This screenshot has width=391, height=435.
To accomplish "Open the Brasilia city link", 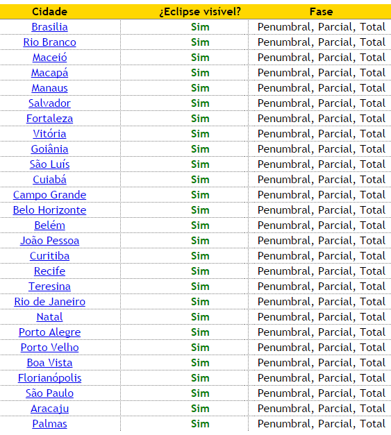I will 49,27.
